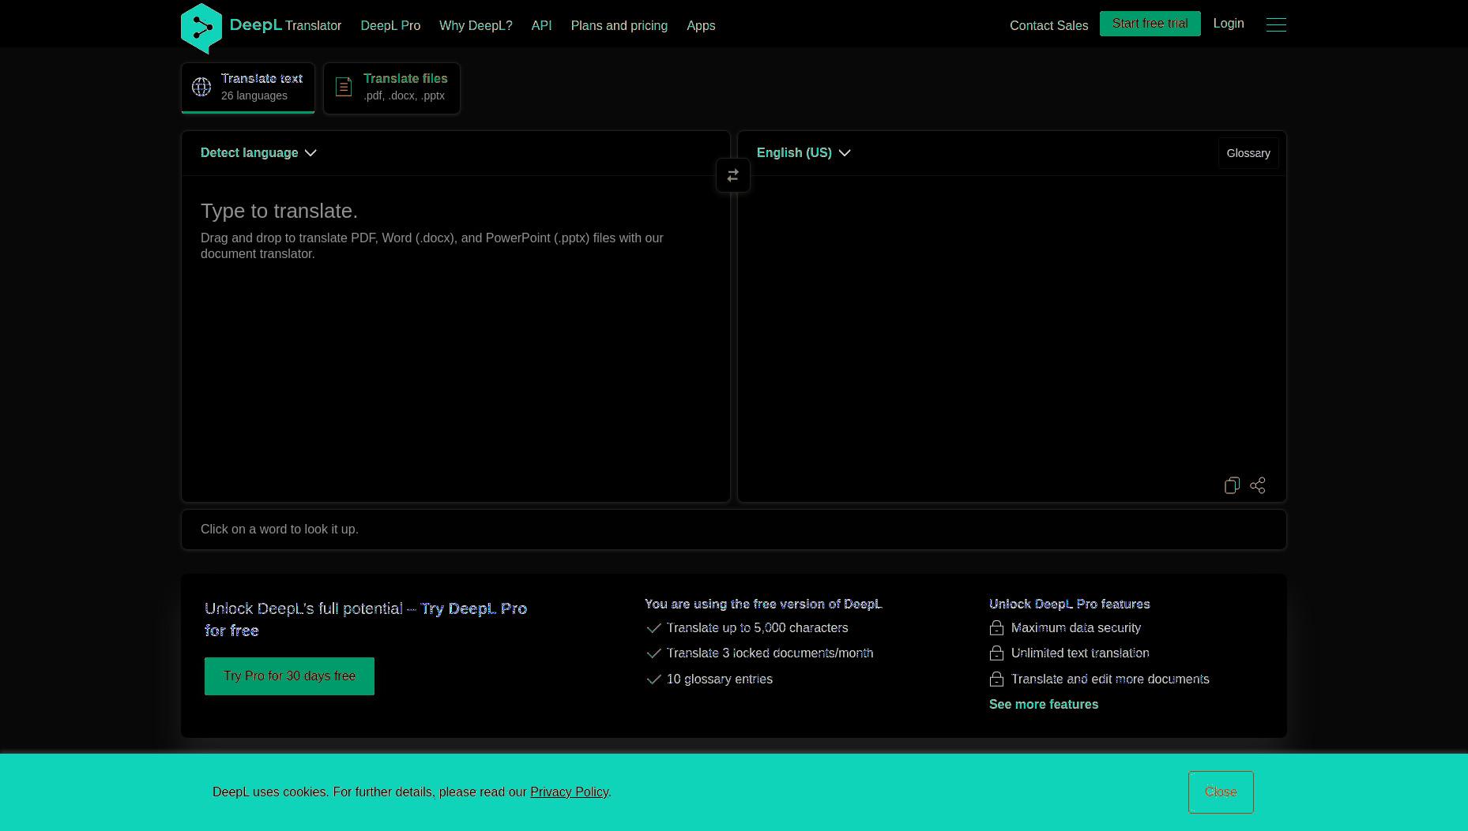Click 'Unlock DeepL Pro features' heading text

click(x=1069, y=604)
